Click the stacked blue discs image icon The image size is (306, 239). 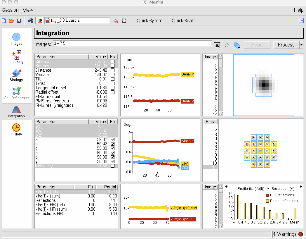coord(237,45)
